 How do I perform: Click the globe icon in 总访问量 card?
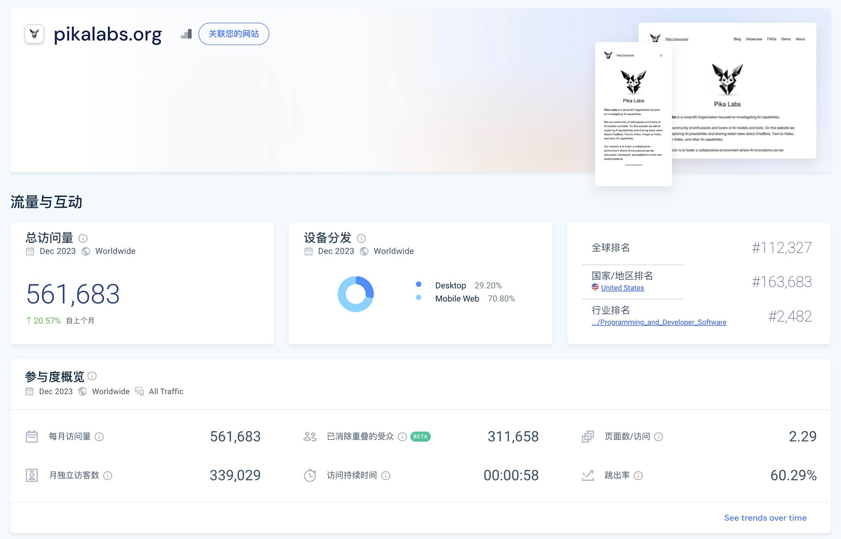(86, 251)
